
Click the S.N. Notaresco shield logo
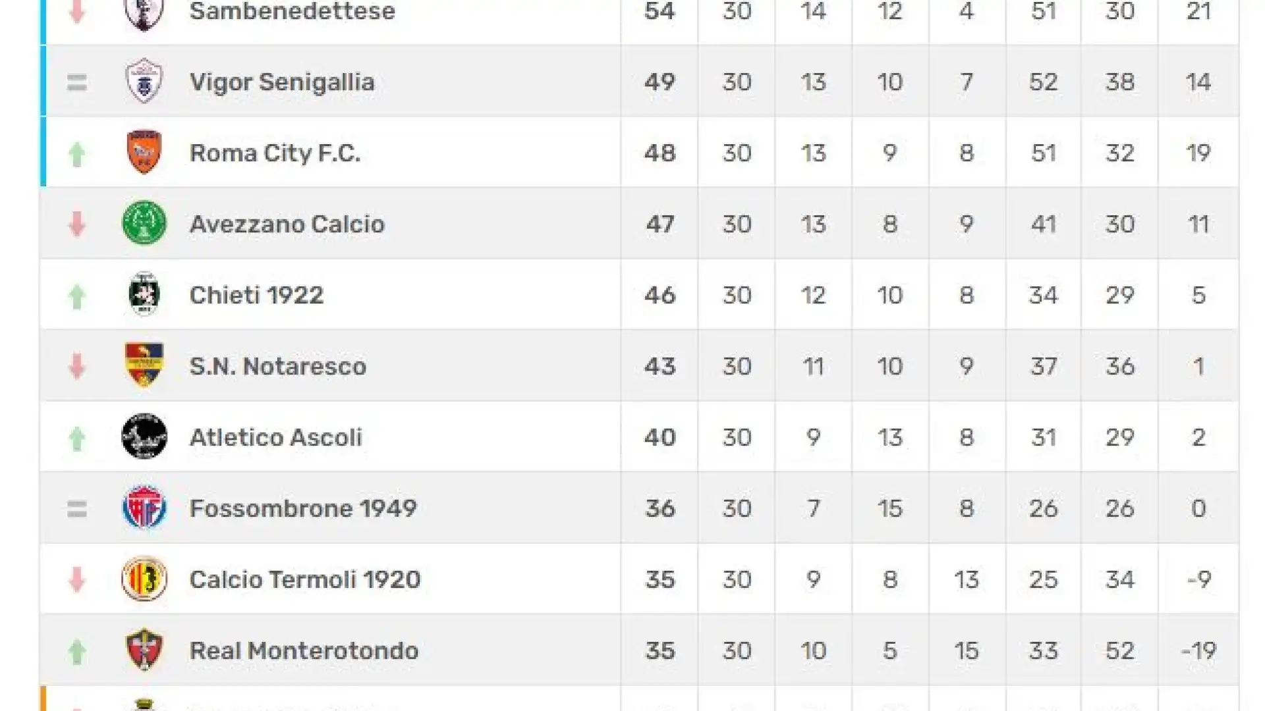[144, 365]
